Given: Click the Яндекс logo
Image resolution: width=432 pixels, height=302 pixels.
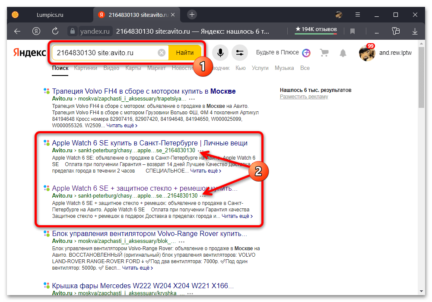Looking at the screenshot, I should pyautogui.click(x=29, y=52).
